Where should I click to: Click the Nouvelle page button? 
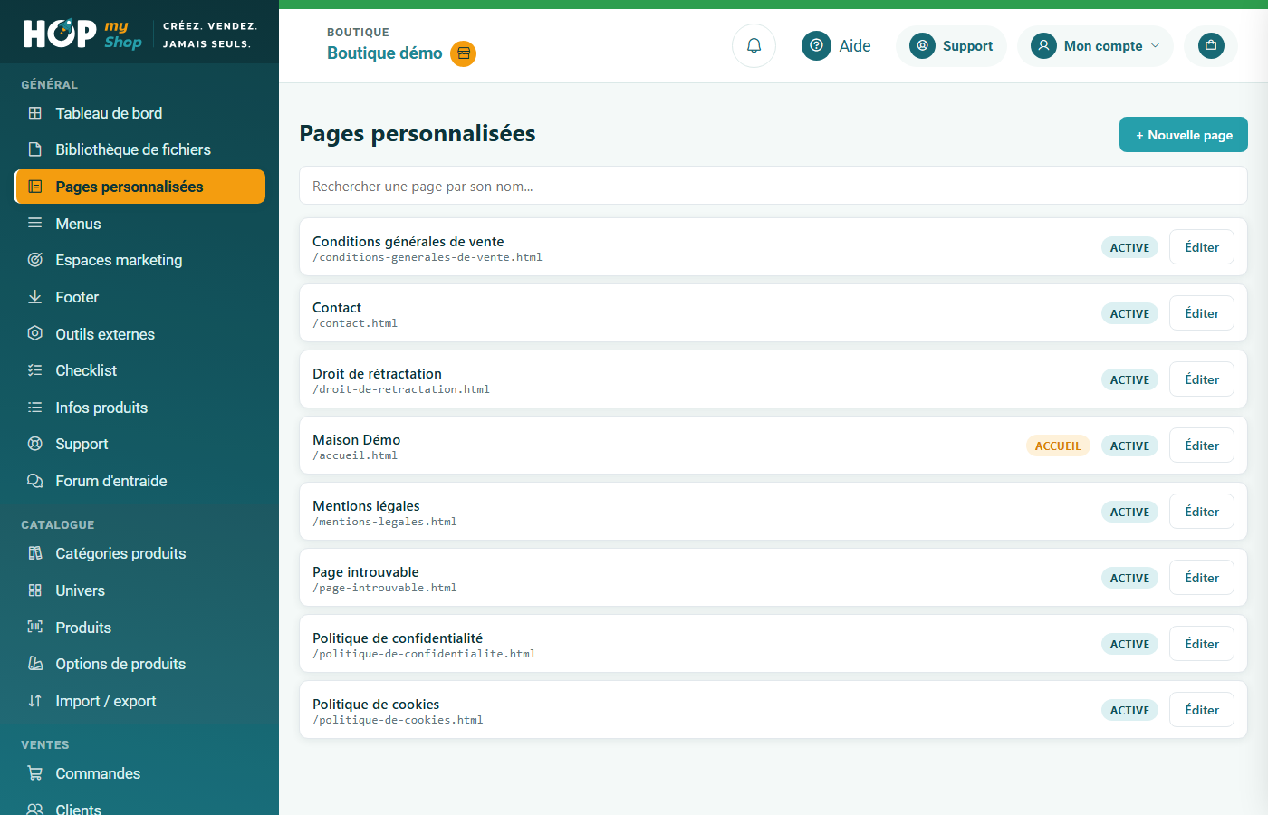click(x=1184, y=135)
